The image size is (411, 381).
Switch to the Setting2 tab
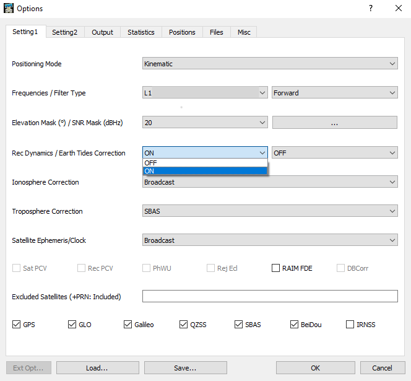pyautogui.click(x=65, y=32)
